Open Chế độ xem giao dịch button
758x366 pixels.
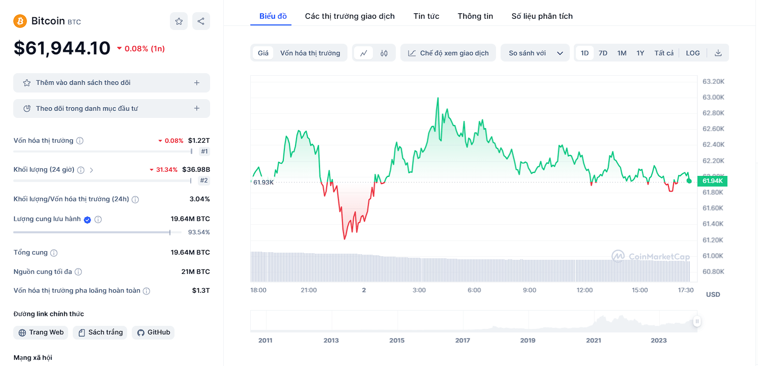tap(448, 53)
